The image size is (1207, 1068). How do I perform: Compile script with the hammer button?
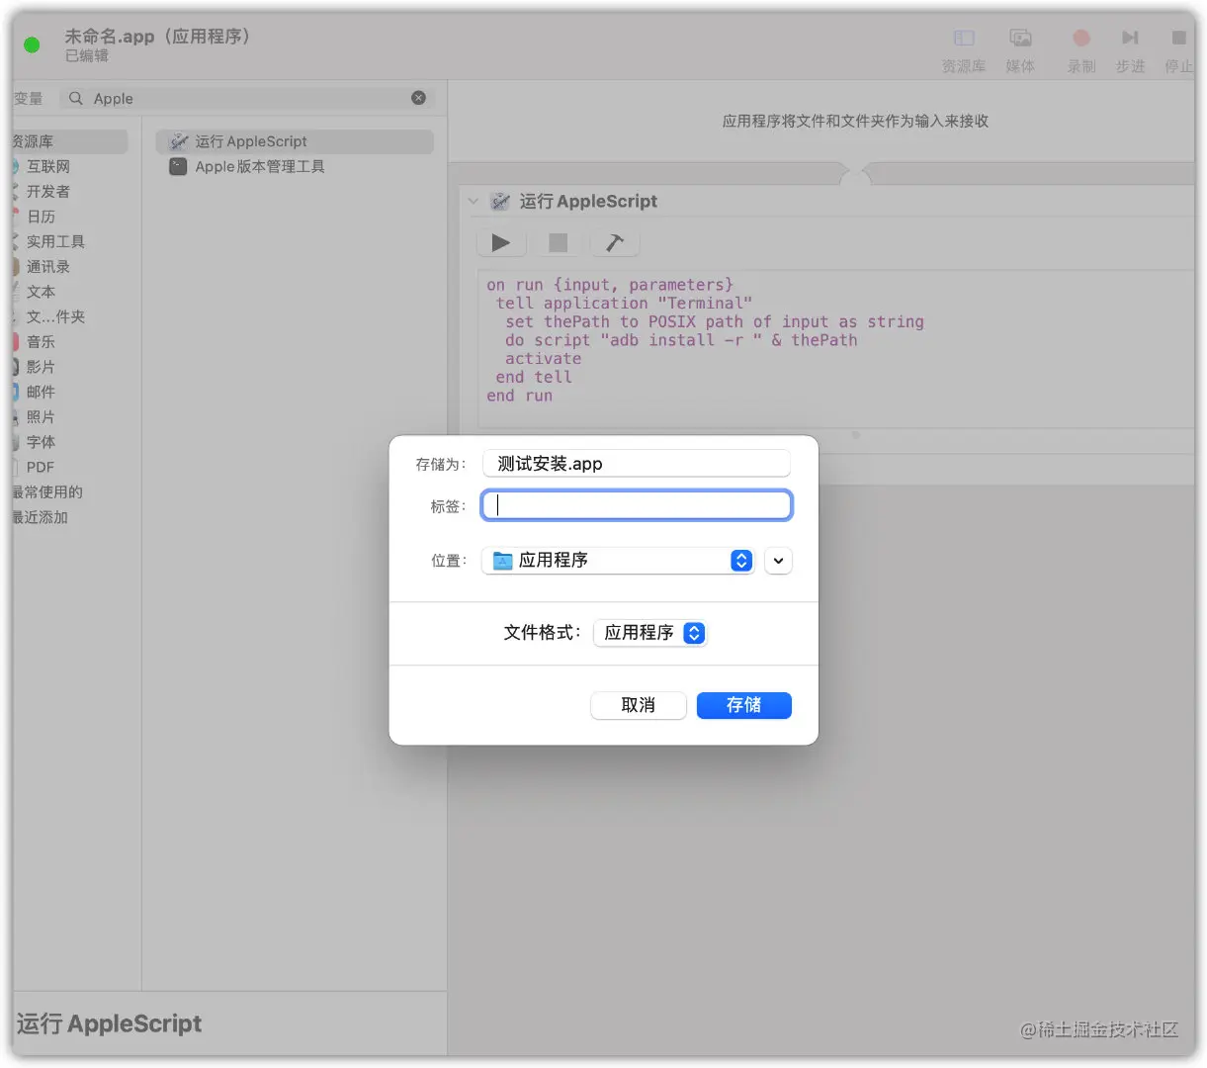coord(615,242)
